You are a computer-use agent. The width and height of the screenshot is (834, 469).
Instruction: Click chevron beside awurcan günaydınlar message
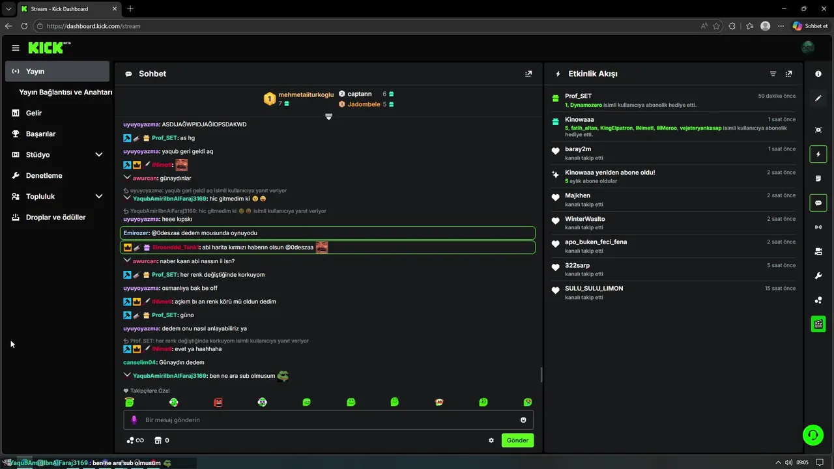pos(127,178)
